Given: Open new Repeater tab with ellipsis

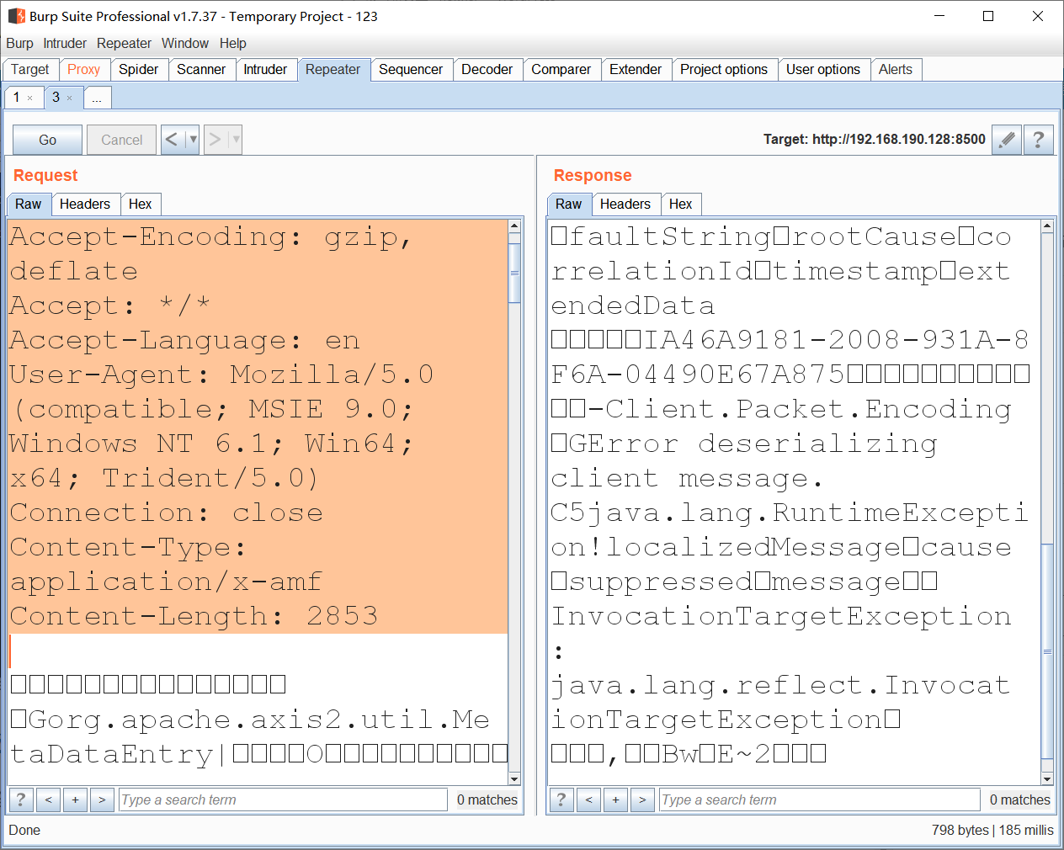Looking at the screenshot, I should pos(97,98).
